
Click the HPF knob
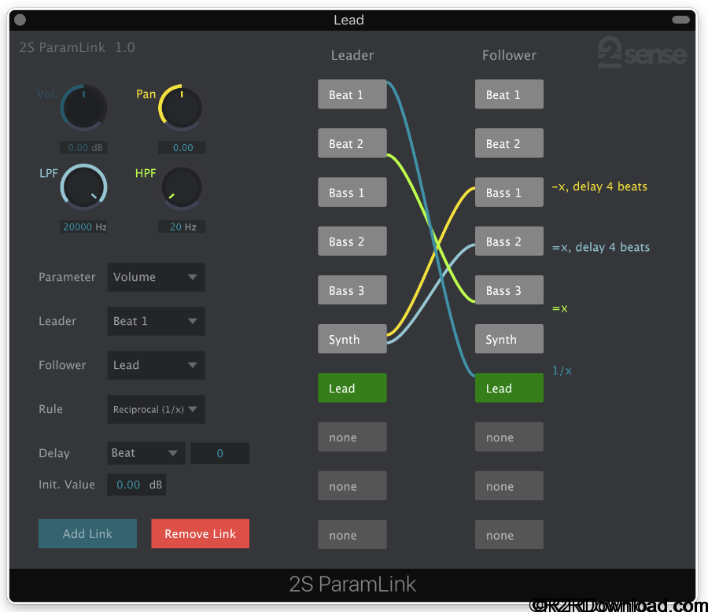pos(182,188)
